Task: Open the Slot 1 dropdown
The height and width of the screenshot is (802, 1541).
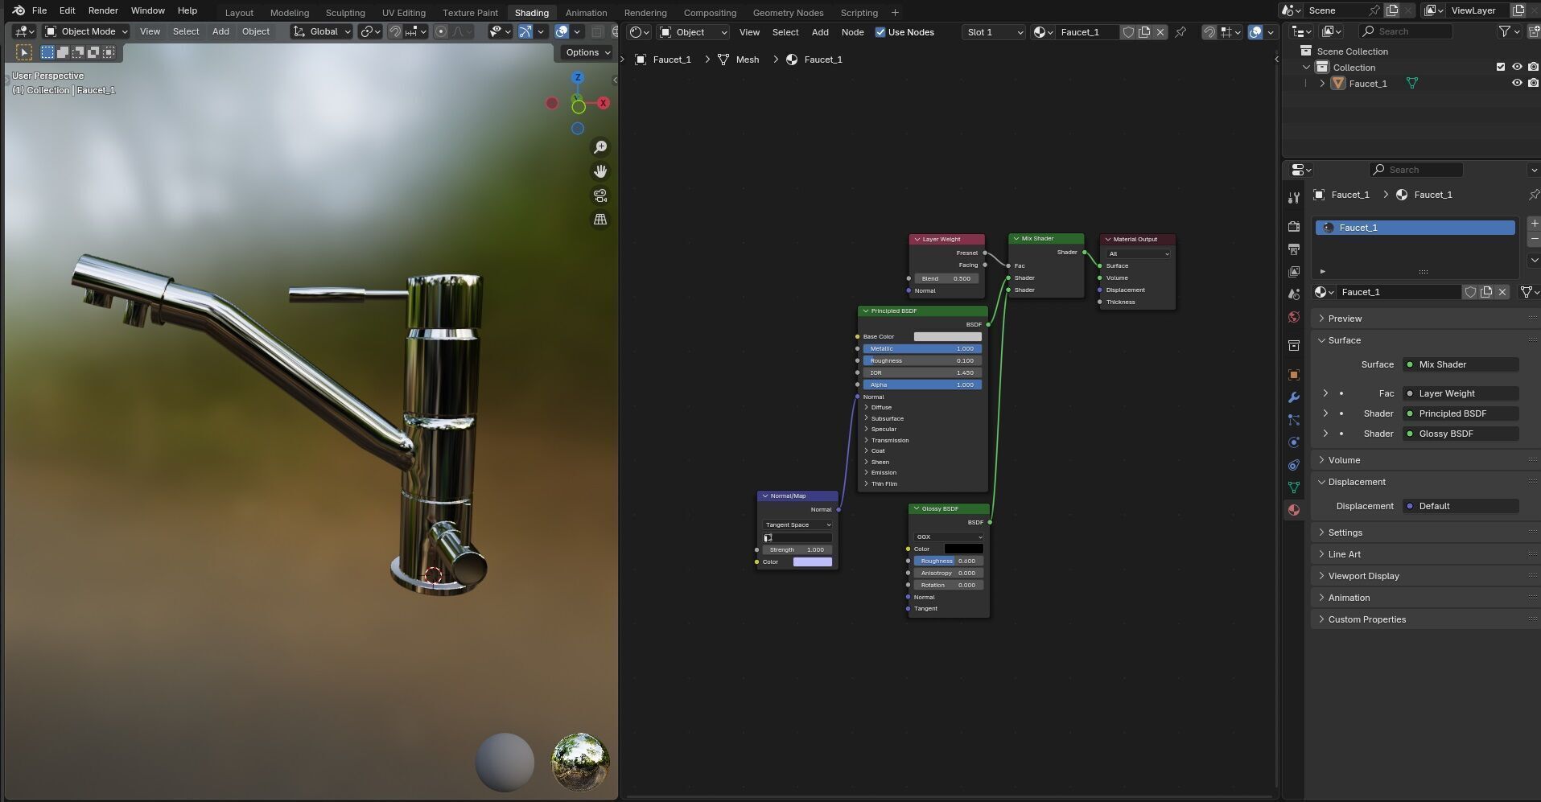Action: (994, 32)
